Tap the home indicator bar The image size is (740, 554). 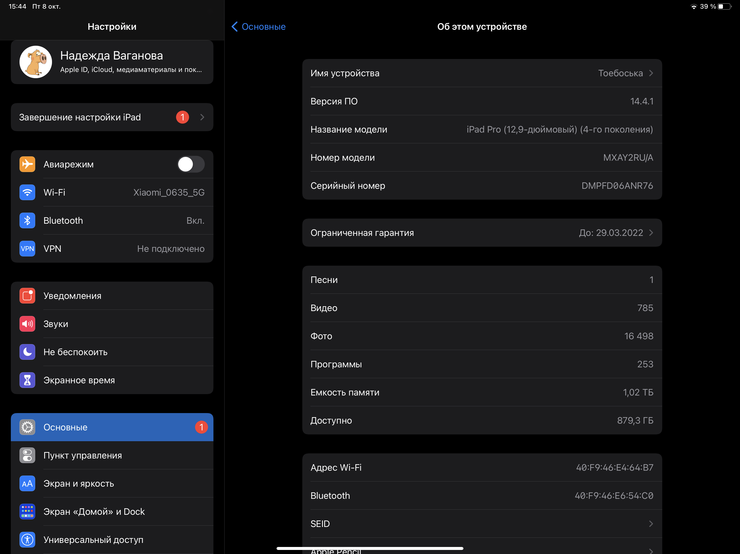370,548
